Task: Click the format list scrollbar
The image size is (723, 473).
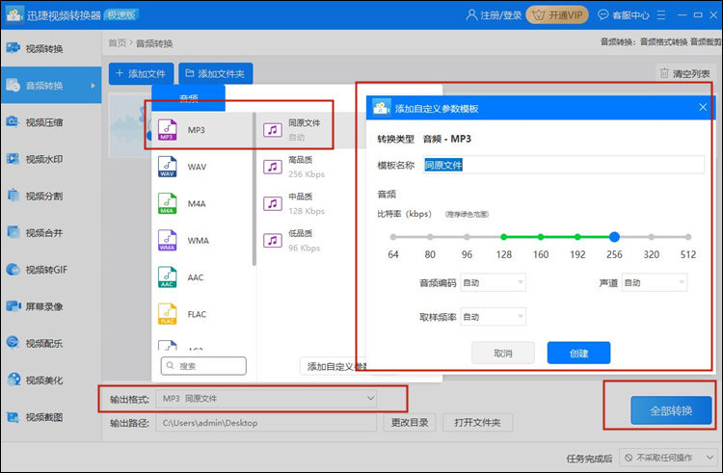Action: (x=254, y=189)
